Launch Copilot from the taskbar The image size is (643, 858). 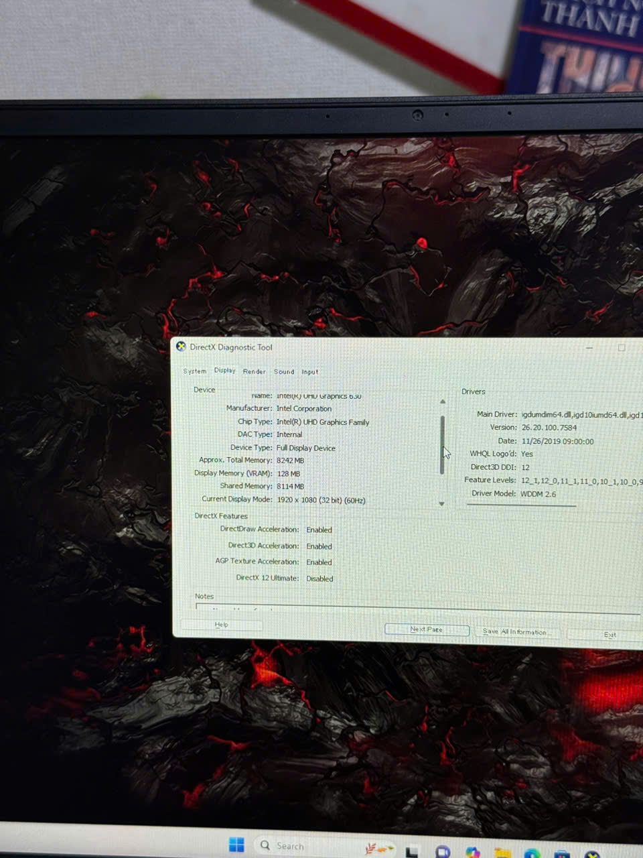click(473, 852)
